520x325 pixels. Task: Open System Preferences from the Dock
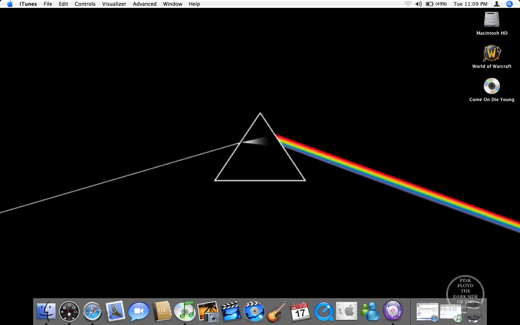347,311
